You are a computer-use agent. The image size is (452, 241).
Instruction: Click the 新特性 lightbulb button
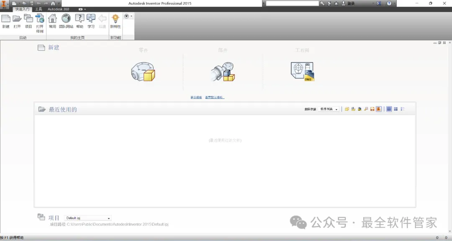click(x=116, y=21)
